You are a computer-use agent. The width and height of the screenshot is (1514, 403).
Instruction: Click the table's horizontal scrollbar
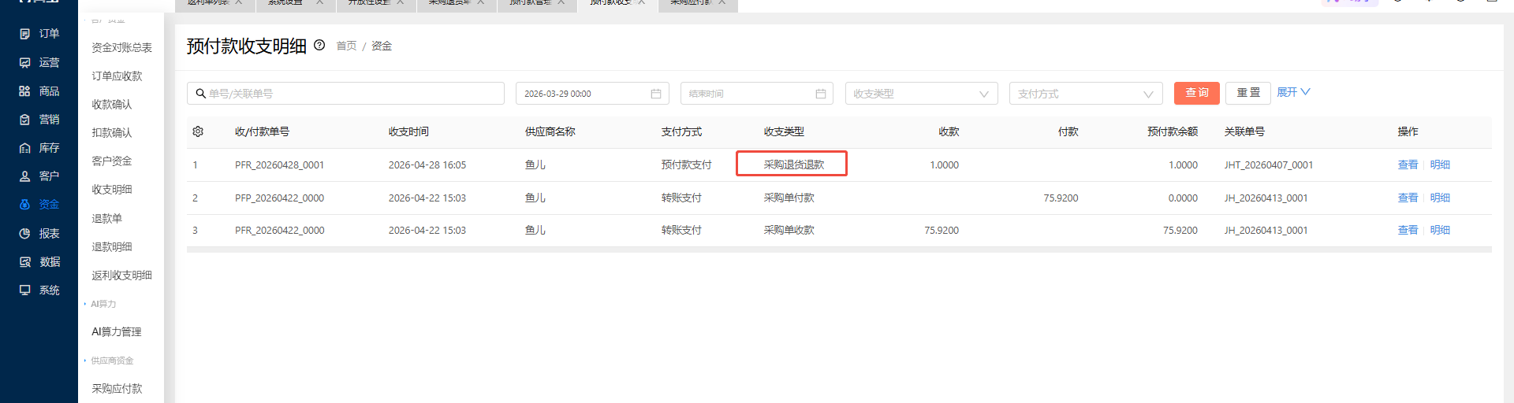[x=839, y=250]
